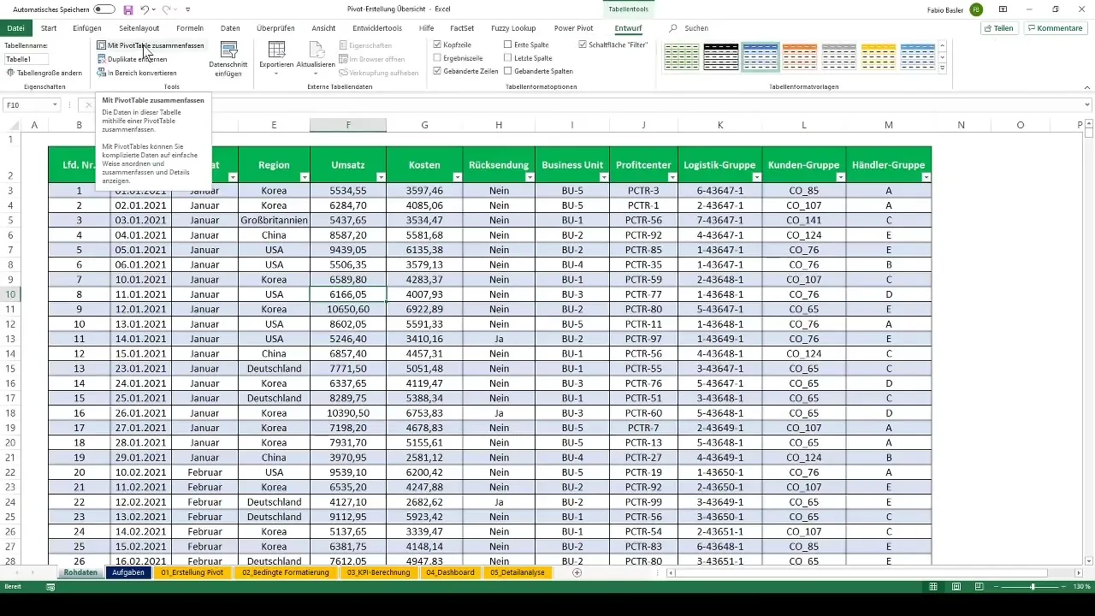Switch to 01_Erstellung Pivot sheet tab
Image resolution: width=1095 pixels, height=616 pixels.
point(191,572)
